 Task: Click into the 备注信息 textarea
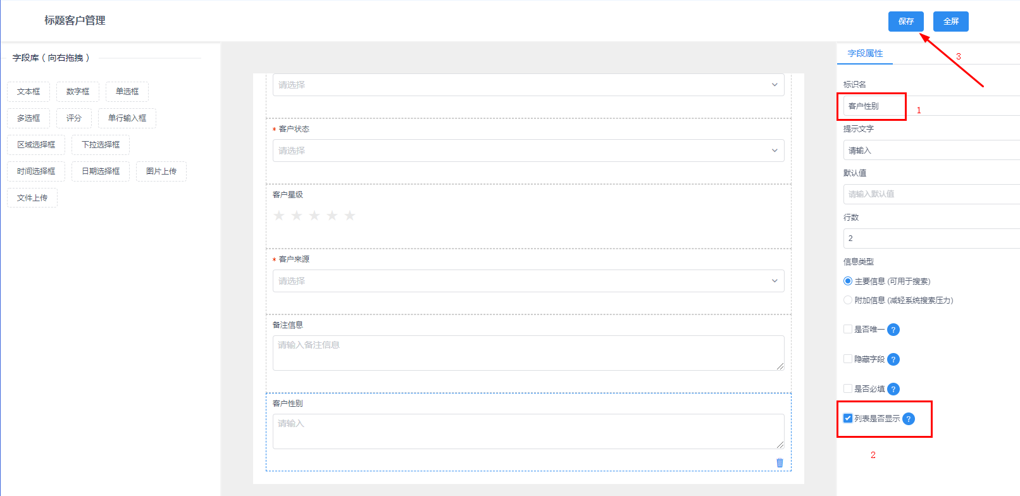pyautogui.click(x=528, y=353)
